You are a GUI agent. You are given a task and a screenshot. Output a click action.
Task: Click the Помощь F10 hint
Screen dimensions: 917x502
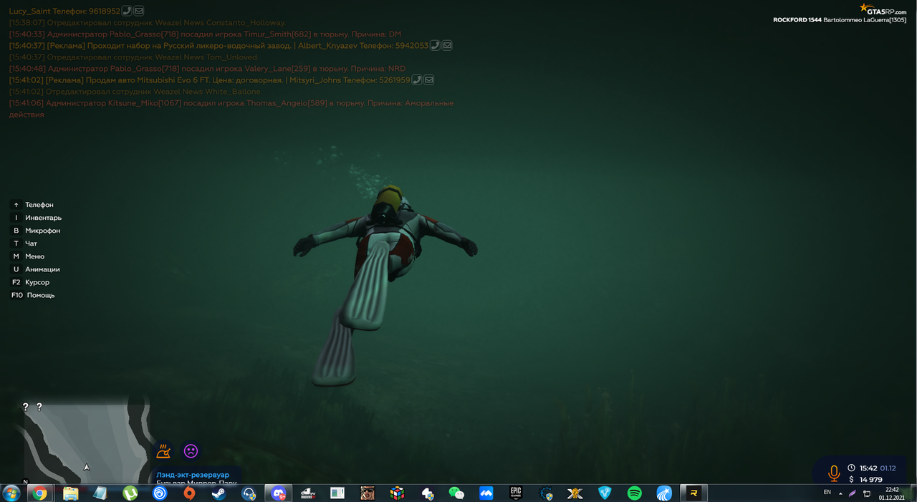tap(33, 295)
